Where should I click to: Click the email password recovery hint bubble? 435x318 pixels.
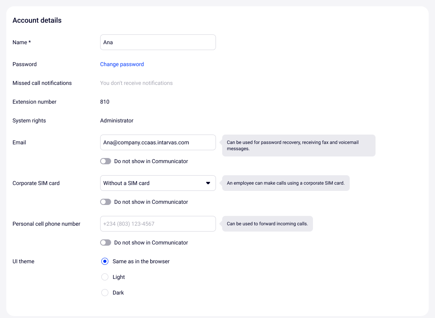point(298,146)
